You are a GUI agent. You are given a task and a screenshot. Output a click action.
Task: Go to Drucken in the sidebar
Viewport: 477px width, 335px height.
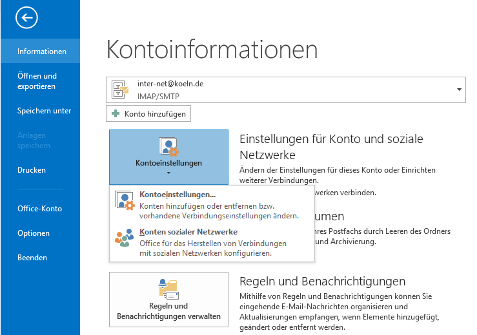click(32, 170)
